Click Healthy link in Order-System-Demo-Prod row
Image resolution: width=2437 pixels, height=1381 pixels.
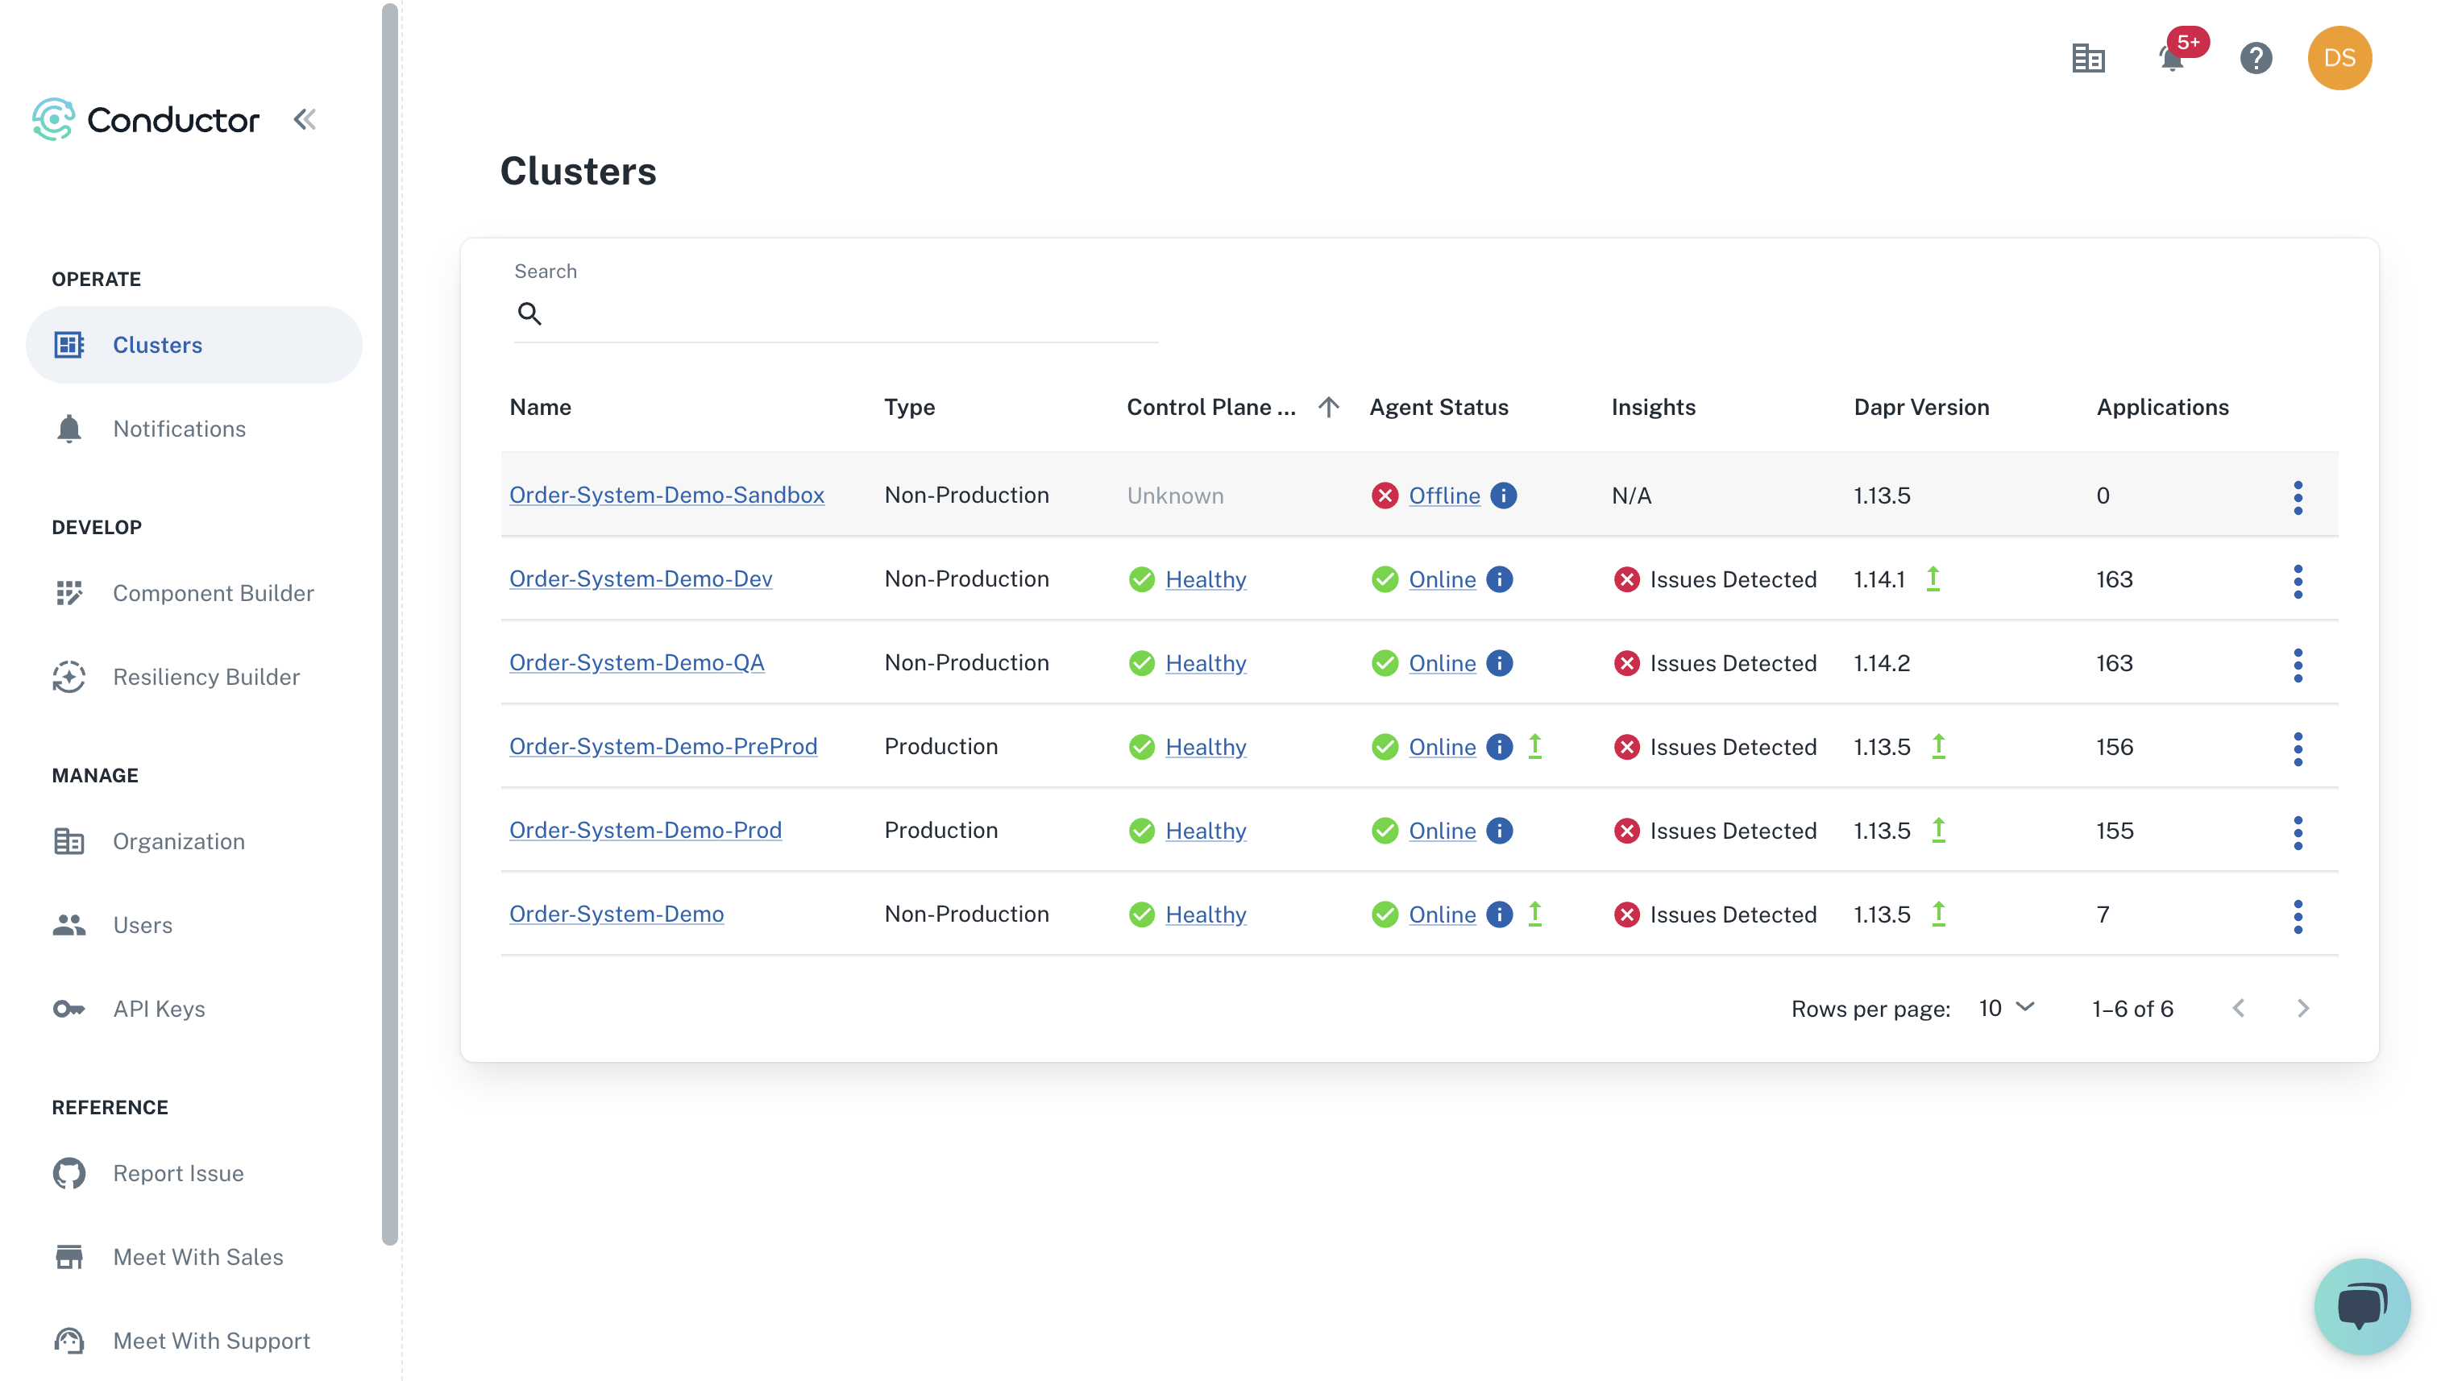(1206, 831)
